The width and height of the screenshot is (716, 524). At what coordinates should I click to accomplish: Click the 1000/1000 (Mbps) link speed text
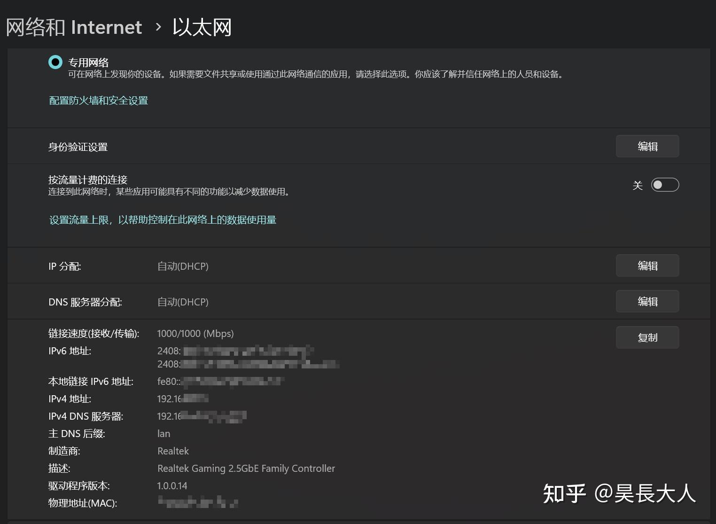[x=195, y=334]
